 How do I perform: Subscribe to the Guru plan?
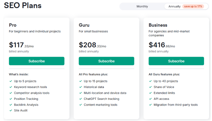106,61
